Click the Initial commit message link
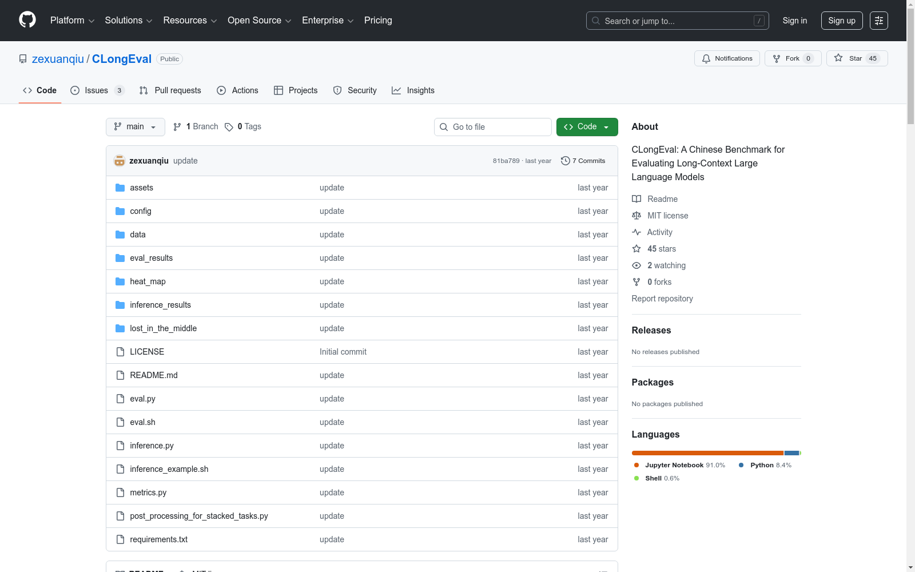 tap(343, 352)
